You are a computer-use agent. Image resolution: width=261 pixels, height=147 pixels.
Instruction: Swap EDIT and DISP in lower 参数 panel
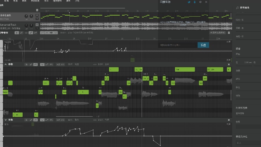point(95,120)
